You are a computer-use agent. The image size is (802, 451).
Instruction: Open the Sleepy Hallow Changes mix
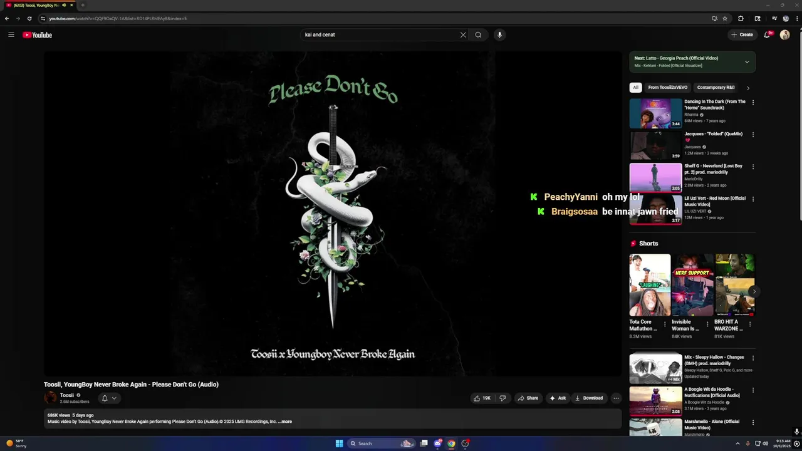(655, 369)
